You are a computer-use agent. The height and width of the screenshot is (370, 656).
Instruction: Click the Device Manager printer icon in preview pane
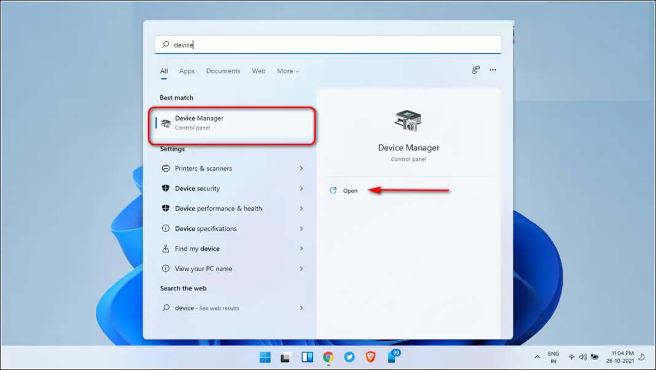pos(408,121)
